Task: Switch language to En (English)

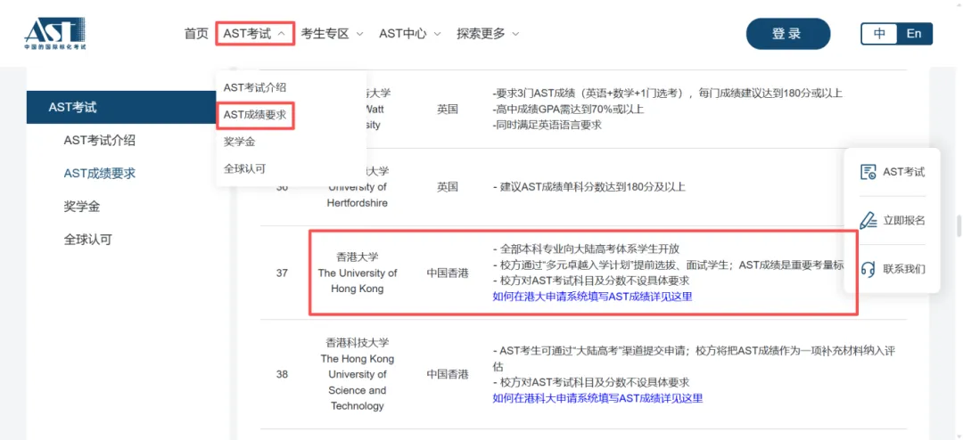Action: [914, 34]
